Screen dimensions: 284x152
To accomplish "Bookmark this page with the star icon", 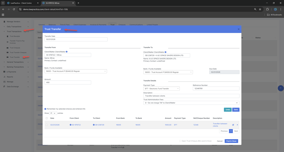I will (x=260, y=9).
